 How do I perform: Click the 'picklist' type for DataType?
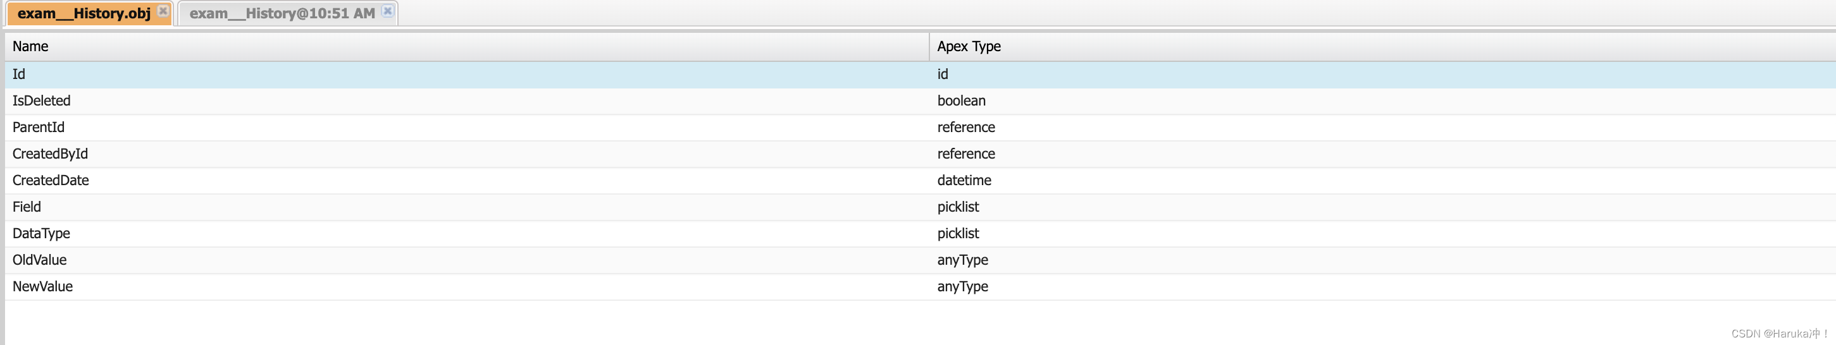point(958,233)
